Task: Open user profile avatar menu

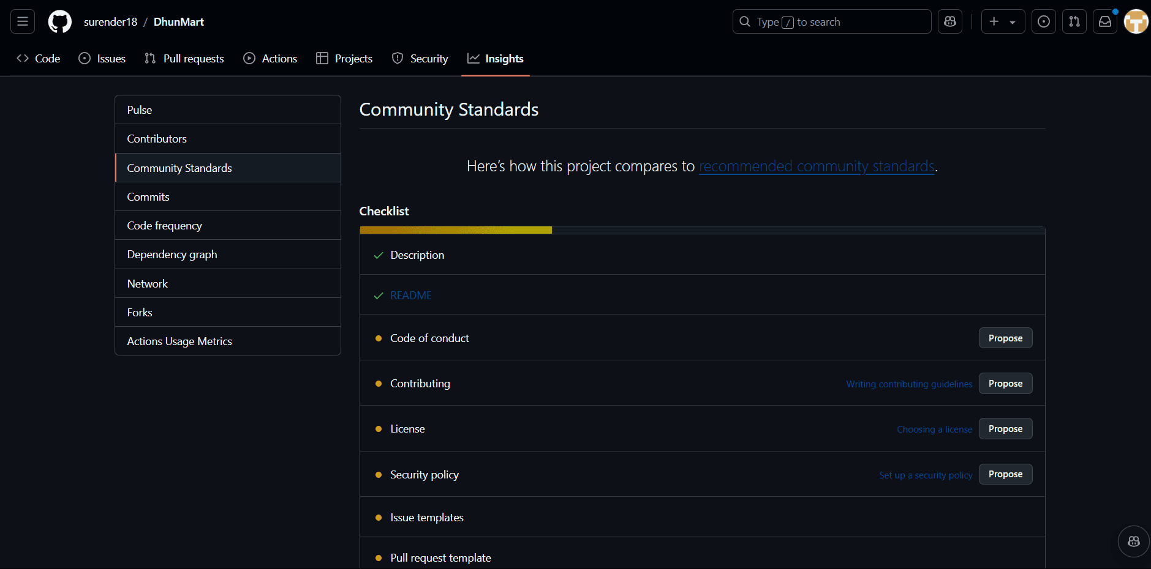Action: coord(1136,22)
